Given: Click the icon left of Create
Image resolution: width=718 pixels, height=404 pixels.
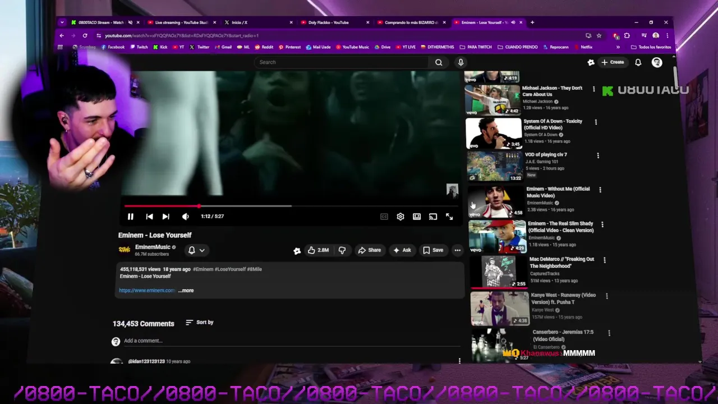Looking at the screenshot, I should pyautogui.click(x=591, y=62).
